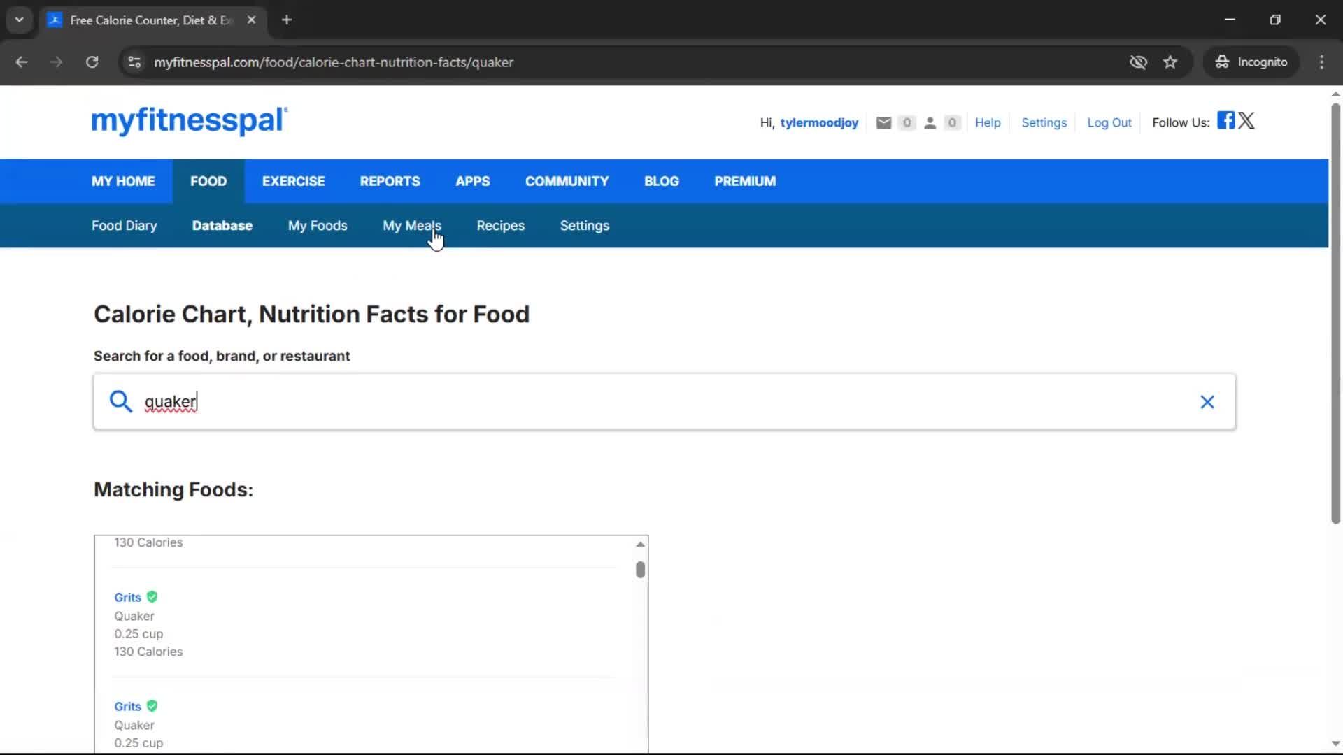Viewport: 1343px width, 755px height.
Task: Visit the X social icon
Action: point(1246,120)
